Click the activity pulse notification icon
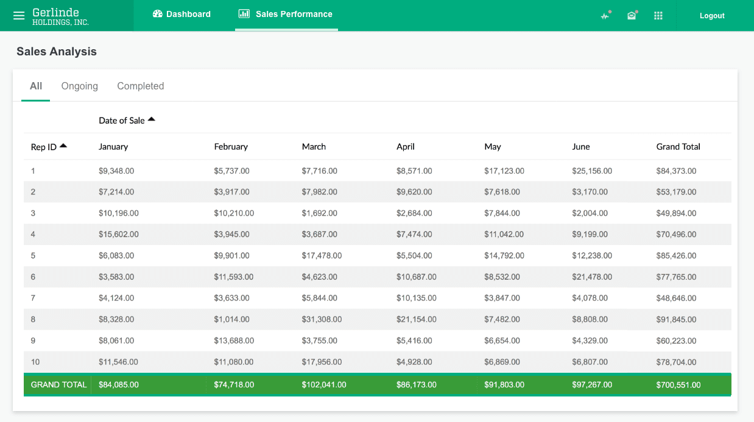This screenshot has width=754, height=422. [605, 16]
